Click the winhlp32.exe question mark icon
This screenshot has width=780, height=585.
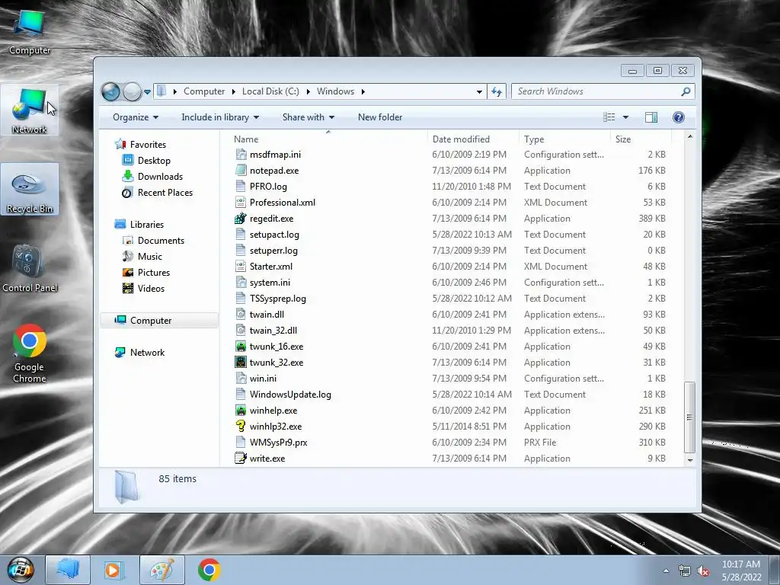point(241,427)
